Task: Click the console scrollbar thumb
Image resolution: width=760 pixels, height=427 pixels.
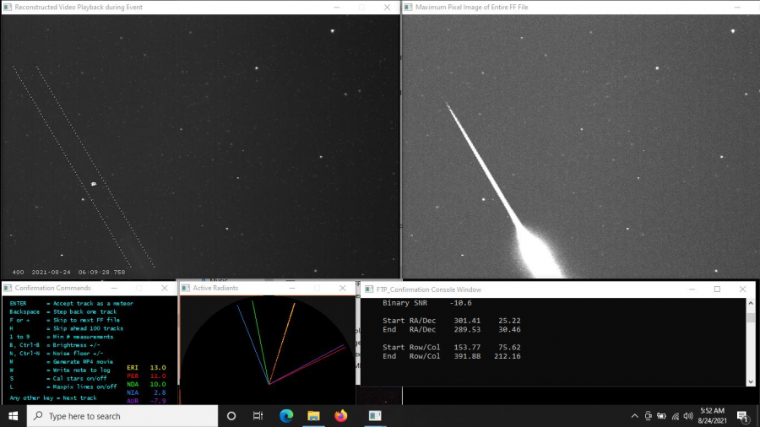Action: pos(751,317)
